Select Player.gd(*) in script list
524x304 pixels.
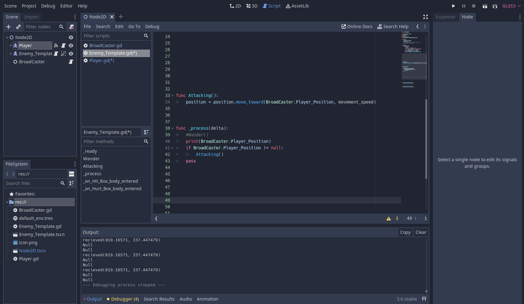[116, 61]
